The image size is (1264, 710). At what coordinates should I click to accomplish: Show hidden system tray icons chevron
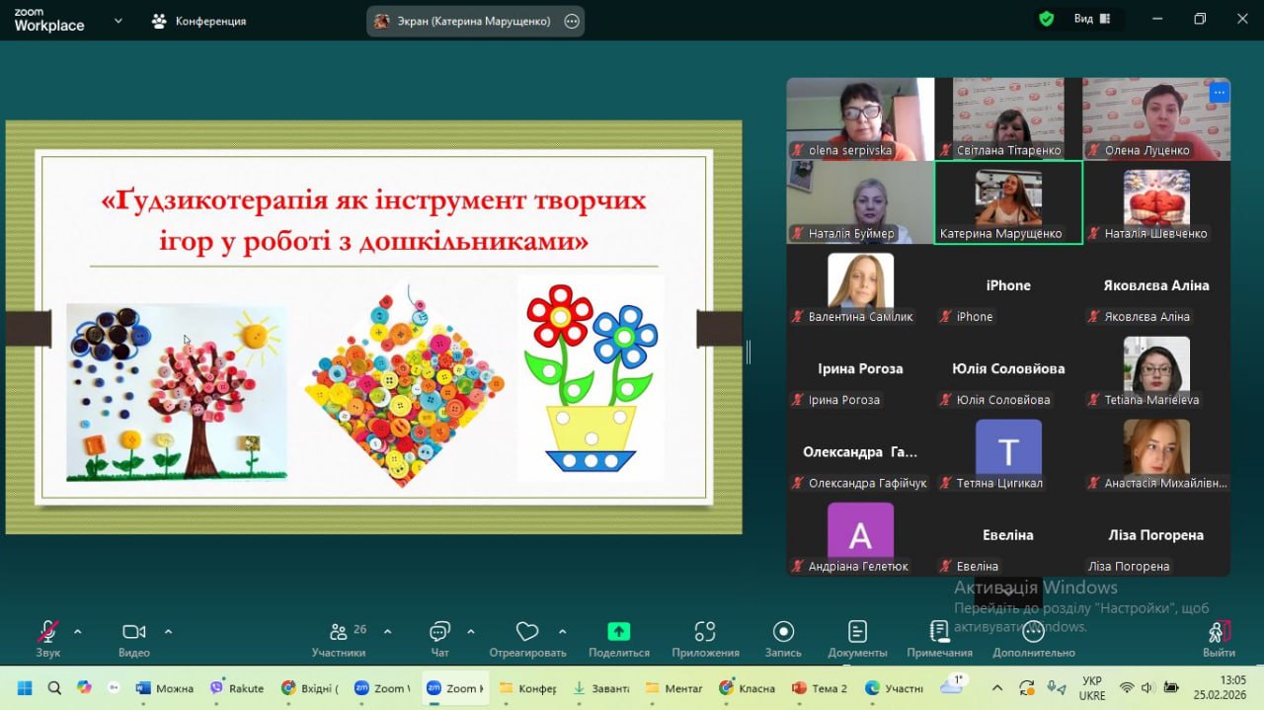[996, 688]
